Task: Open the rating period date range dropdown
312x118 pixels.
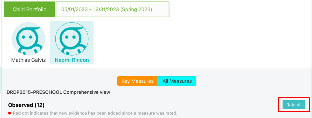Action: coord(112,10)
